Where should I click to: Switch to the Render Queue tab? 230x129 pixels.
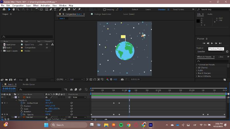coord(29,84)
